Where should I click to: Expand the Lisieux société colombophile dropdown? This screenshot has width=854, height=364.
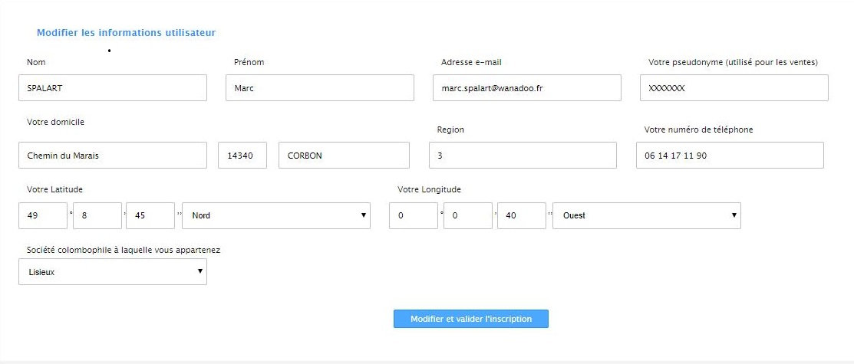tap(112, 271)
